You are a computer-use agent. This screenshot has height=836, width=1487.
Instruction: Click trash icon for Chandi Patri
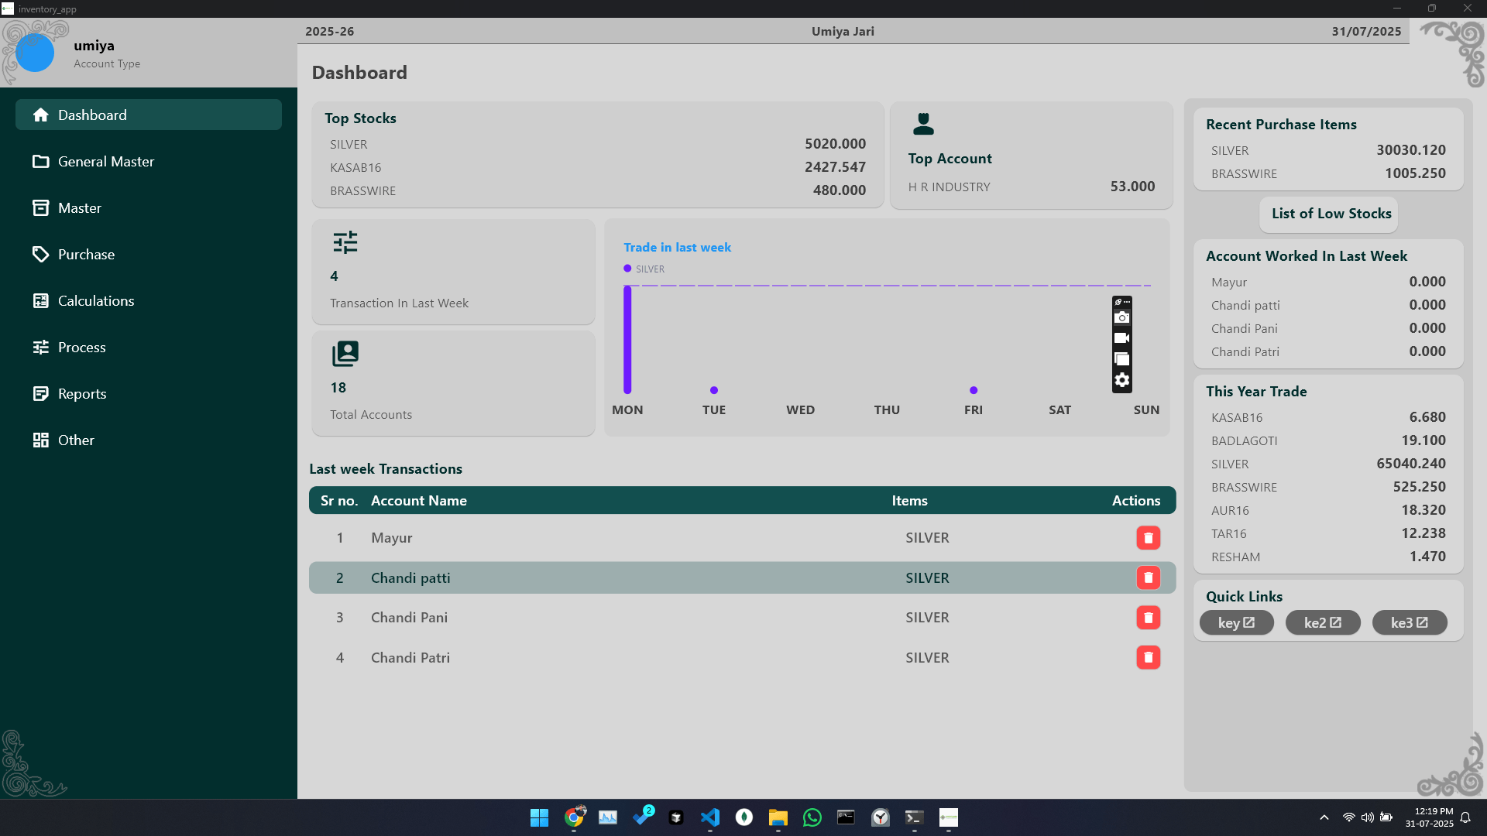click(1148, 657)
